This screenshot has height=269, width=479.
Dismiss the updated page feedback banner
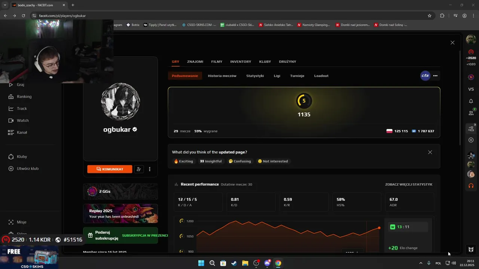[x=430, y=152]
